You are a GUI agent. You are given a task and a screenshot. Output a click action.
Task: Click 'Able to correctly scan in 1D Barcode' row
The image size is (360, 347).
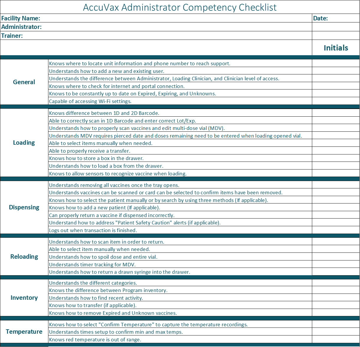tap(180, 120)
